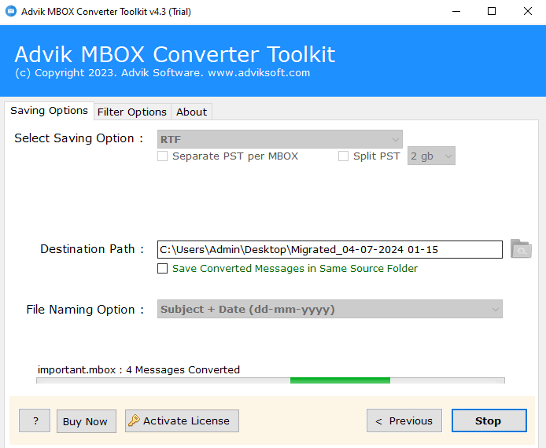The image size is (546, 448).
Task: Check Save Converted Messages in Same Source Folder
Action: (162, 269)
